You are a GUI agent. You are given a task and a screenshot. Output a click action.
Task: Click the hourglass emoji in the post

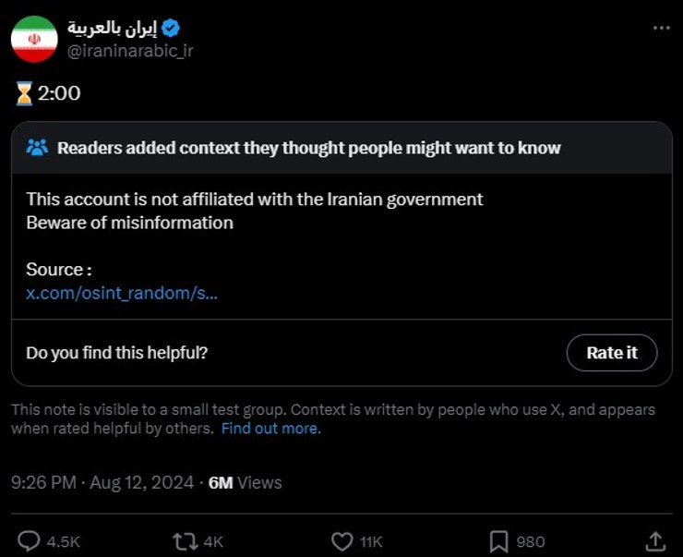pos(24,93)
